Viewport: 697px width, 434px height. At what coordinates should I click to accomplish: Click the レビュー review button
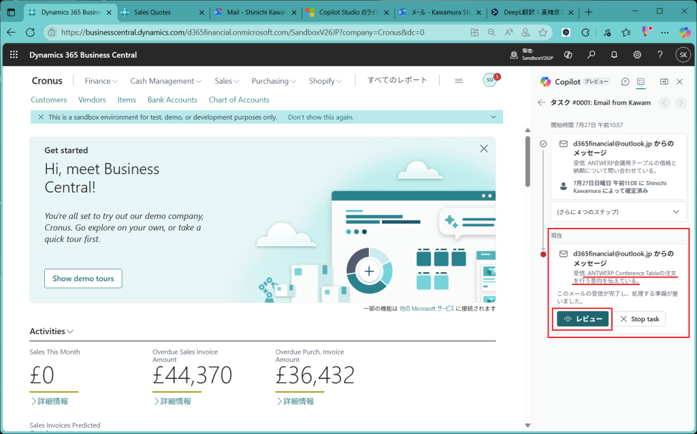[x=583, y=319]
